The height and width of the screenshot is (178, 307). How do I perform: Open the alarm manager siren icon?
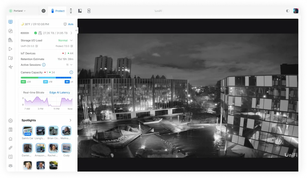[11, 139]
